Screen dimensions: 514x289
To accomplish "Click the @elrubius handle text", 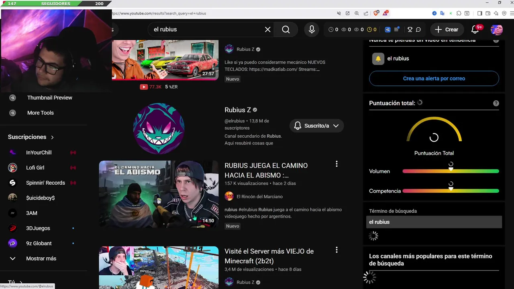I will click(x=235, y=121).
